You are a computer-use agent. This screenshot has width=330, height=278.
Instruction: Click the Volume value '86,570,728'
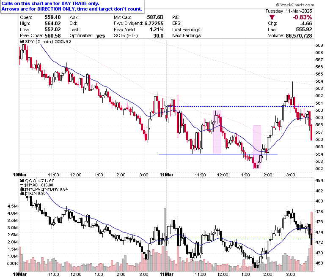pos(299,36)
